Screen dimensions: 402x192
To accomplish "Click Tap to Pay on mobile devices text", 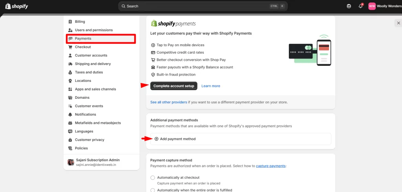I will (181, 45).
